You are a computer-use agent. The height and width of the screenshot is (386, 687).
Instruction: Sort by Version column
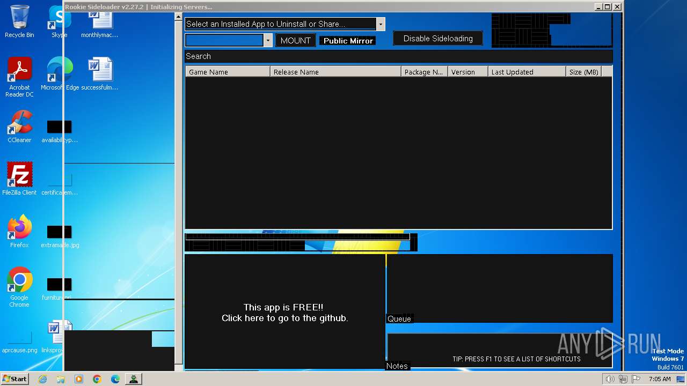point(468,72)
